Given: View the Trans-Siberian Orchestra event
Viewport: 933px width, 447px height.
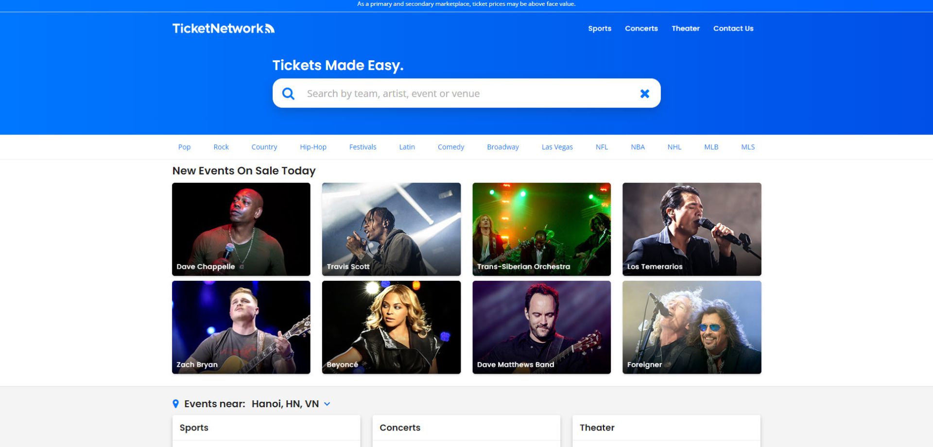Looking at the screenshot, I should [541, 229].
